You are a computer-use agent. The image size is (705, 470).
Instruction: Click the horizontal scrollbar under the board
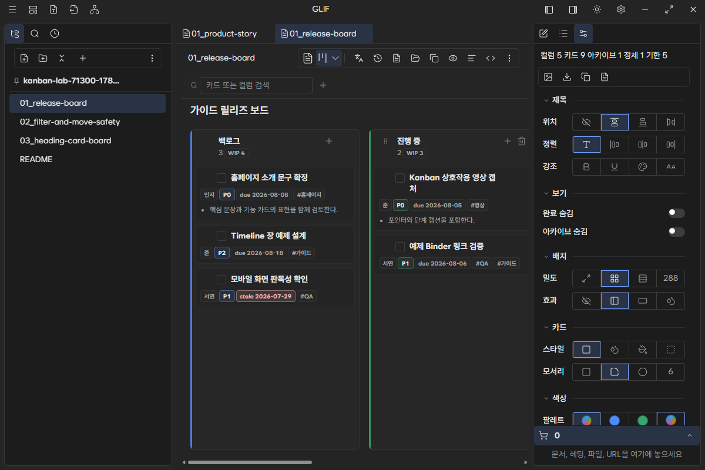[x=250, y=462]
